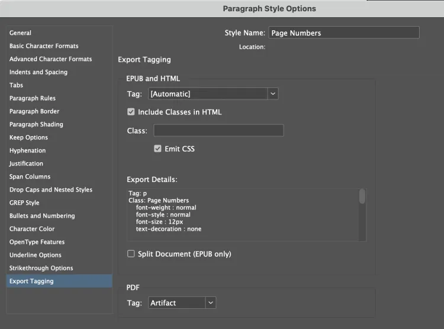Open Character Color settings
The image size is (444, 329).
[x=32, y=229]
